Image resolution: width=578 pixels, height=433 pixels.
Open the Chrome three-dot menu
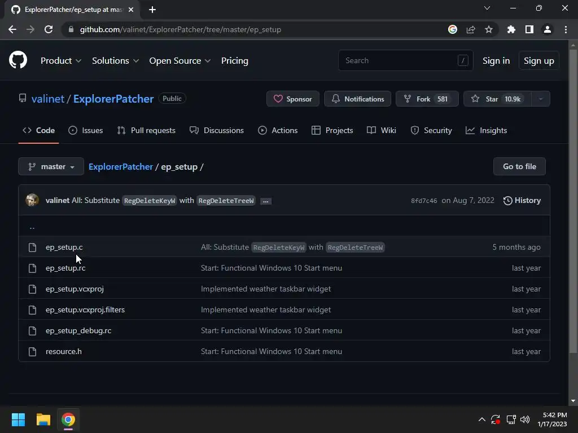pos(566,29)
